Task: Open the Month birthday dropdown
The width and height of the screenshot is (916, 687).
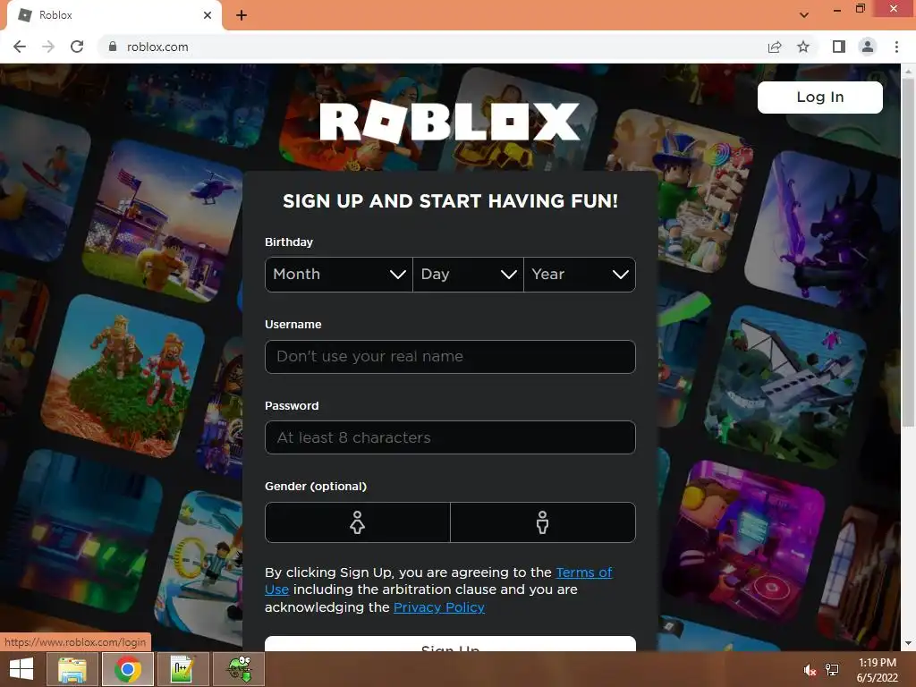Action: 339,274
